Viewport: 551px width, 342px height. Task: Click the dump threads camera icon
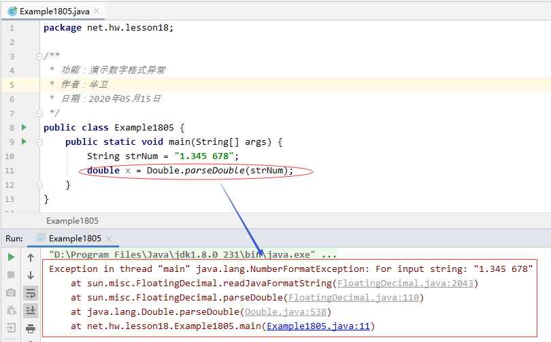(11, 292)
